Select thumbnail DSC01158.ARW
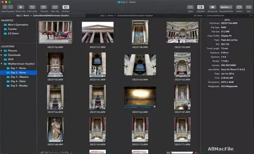Screen dimensions: 254x154 pyautogui.click(x=140, y=32)
